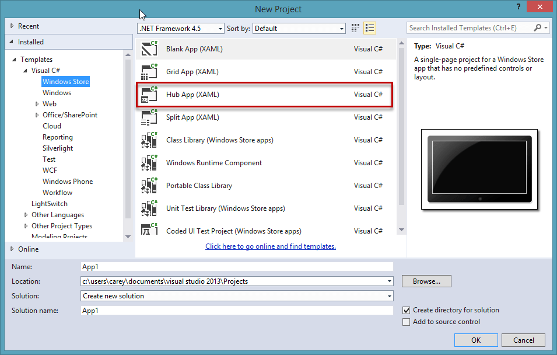This screenshot has width=557, height=355.
Task: Collapse the Templates tree node
Action: pos(14,60)
